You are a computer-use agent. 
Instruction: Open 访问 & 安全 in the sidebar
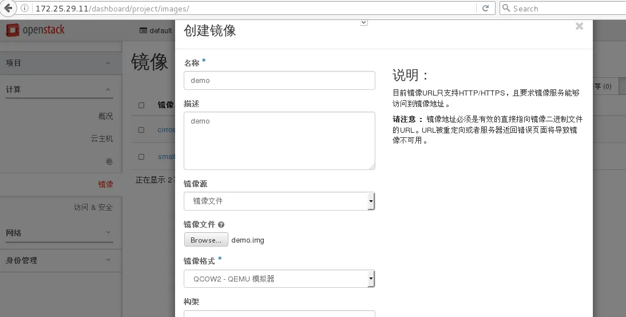coord(93,207)
